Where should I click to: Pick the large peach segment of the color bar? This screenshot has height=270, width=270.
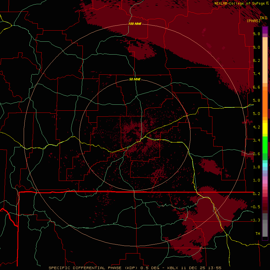coord(265,62)
